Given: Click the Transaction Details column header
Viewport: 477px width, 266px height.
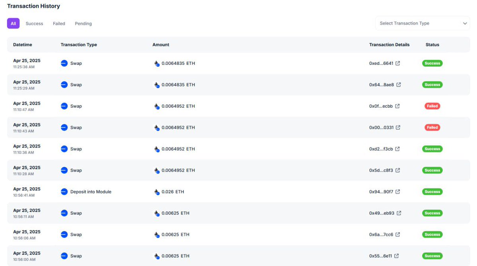Looking at the screenshot, I should point(389,45).
